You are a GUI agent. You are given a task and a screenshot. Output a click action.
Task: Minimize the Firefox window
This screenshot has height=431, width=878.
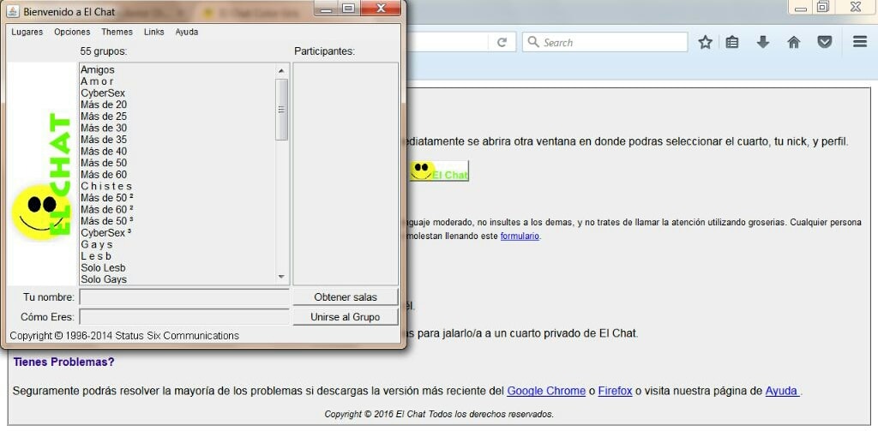(802, 7)
